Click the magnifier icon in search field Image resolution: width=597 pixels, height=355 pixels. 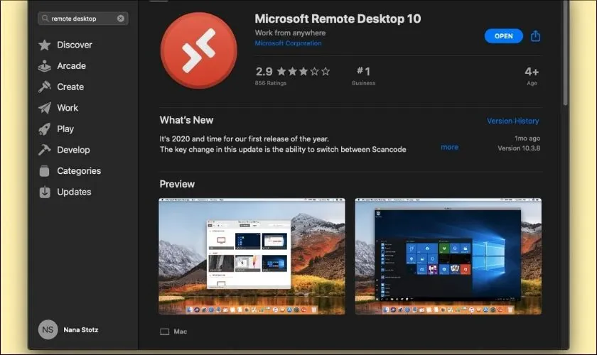(45, 18)
